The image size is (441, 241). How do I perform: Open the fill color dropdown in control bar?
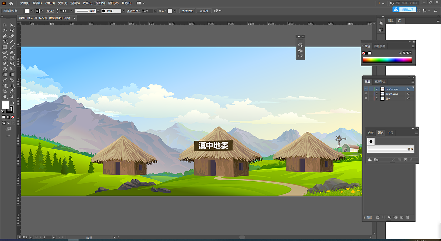(x=32, y=11)
